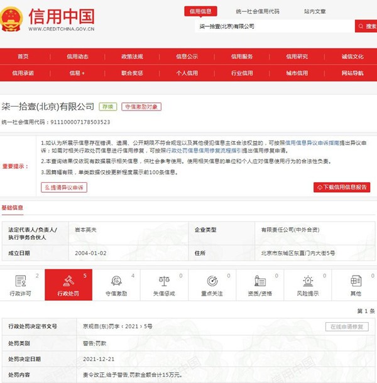Open the 信息公示 menu item
This screenshot has width=377, height=383.
[187, 57]
